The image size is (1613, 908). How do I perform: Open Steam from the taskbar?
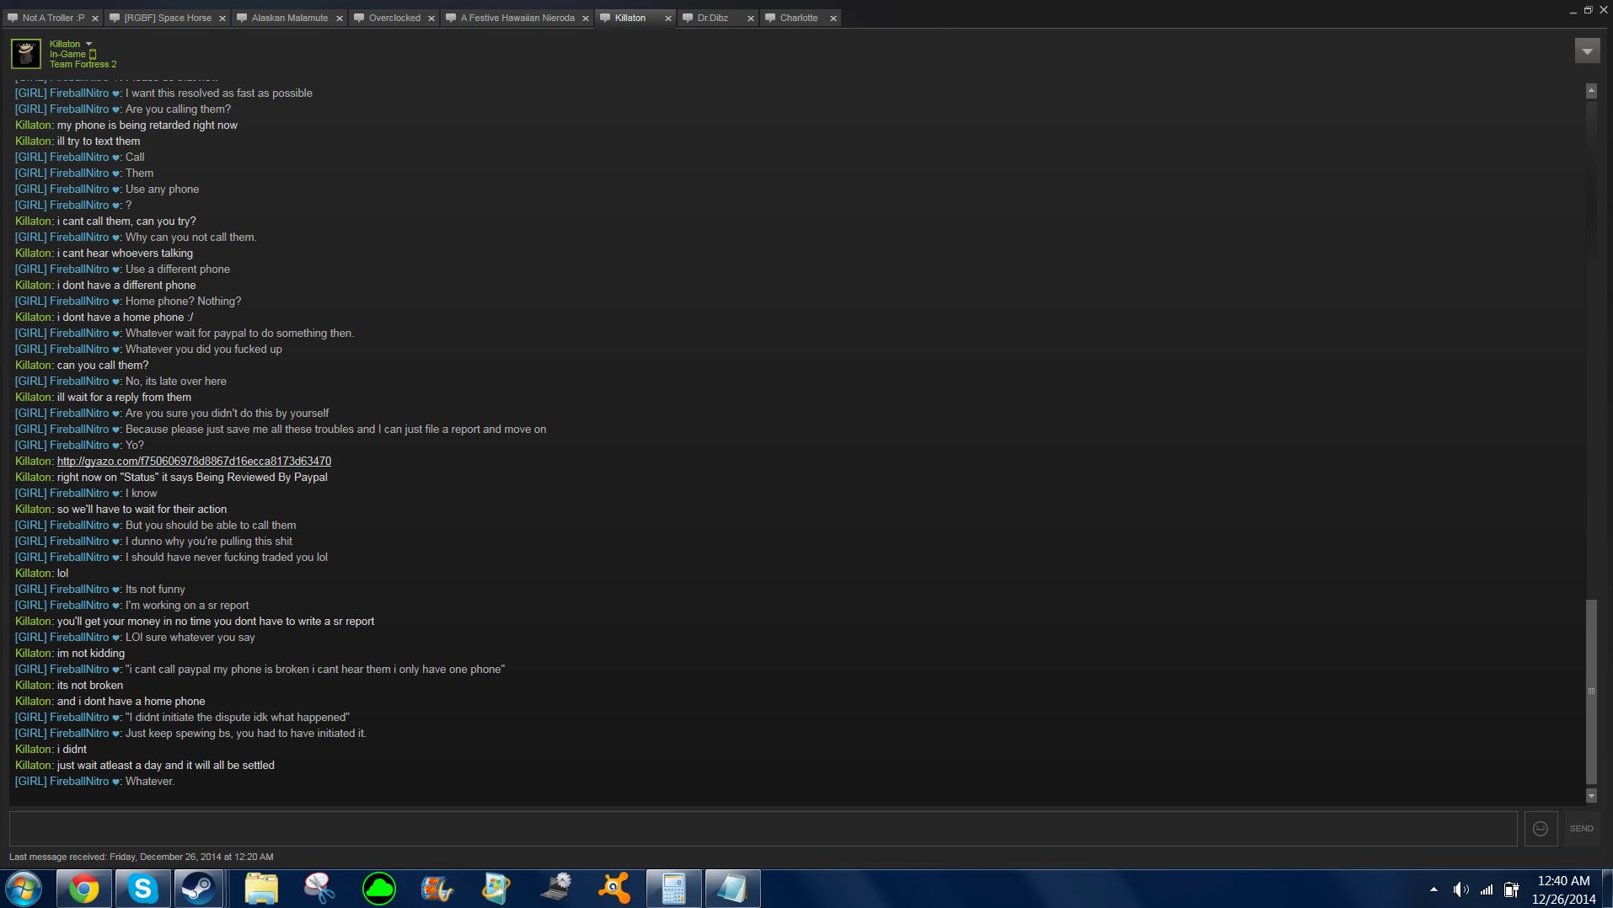[199, 889]
